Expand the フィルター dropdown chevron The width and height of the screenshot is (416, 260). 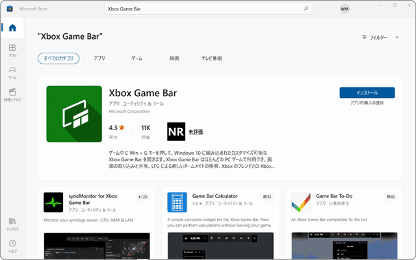coord(397,38)
